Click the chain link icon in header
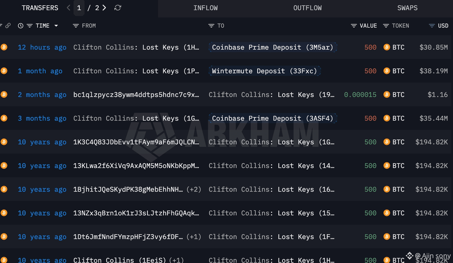This screenshot has height=263, width=453. [8, 26]
